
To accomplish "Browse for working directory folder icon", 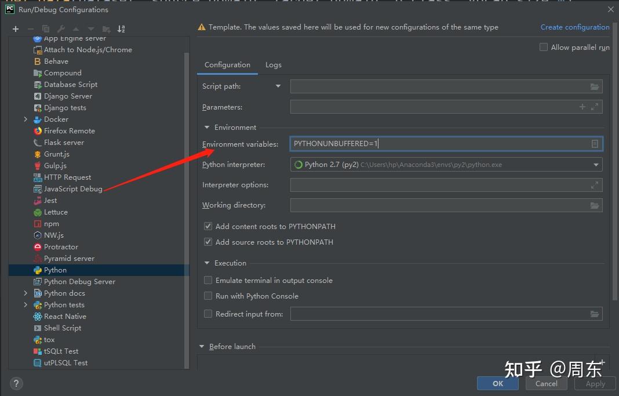I will click(594, 205).
